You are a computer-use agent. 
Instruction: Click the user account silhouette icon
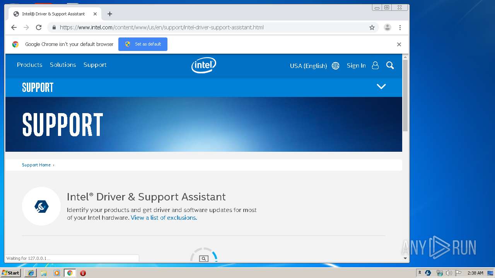click(375, 65)
